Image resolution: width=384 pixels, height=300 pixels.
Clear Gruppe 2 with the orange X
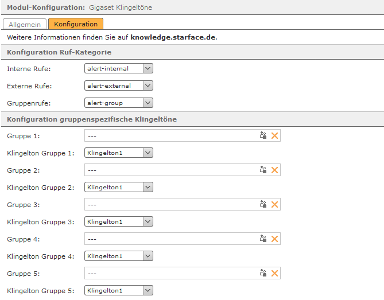274,170
